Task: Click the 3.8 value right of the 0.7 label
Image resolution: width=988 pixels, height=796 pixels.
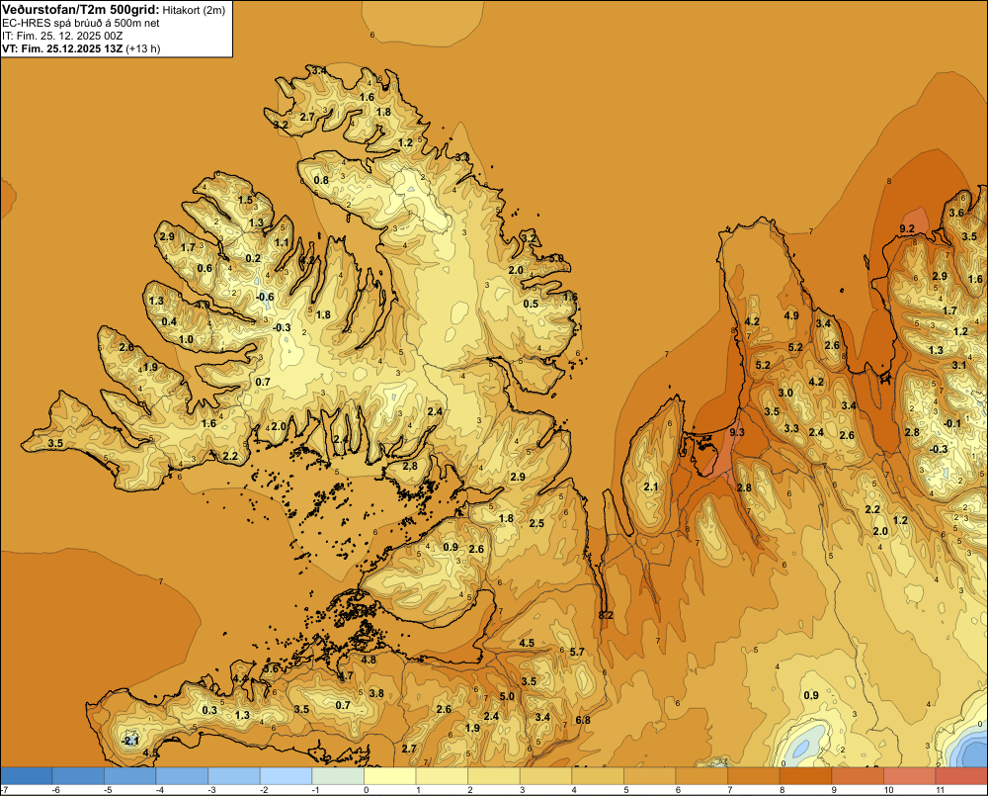Action: pyautogui.click(x=376, y=693)
